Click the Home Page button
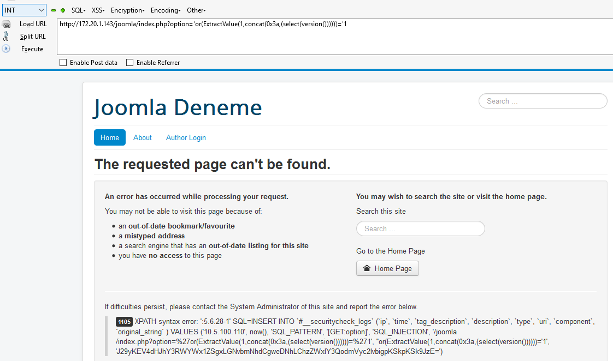Viewport: 613px width, 361px height. (x=387, y=268)
